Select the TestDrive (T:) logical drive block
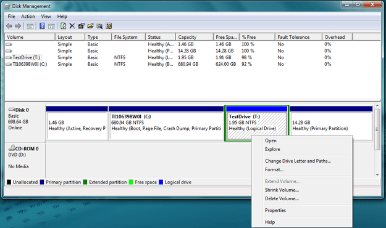Viewport: 386px width, 228px height. 256,123
